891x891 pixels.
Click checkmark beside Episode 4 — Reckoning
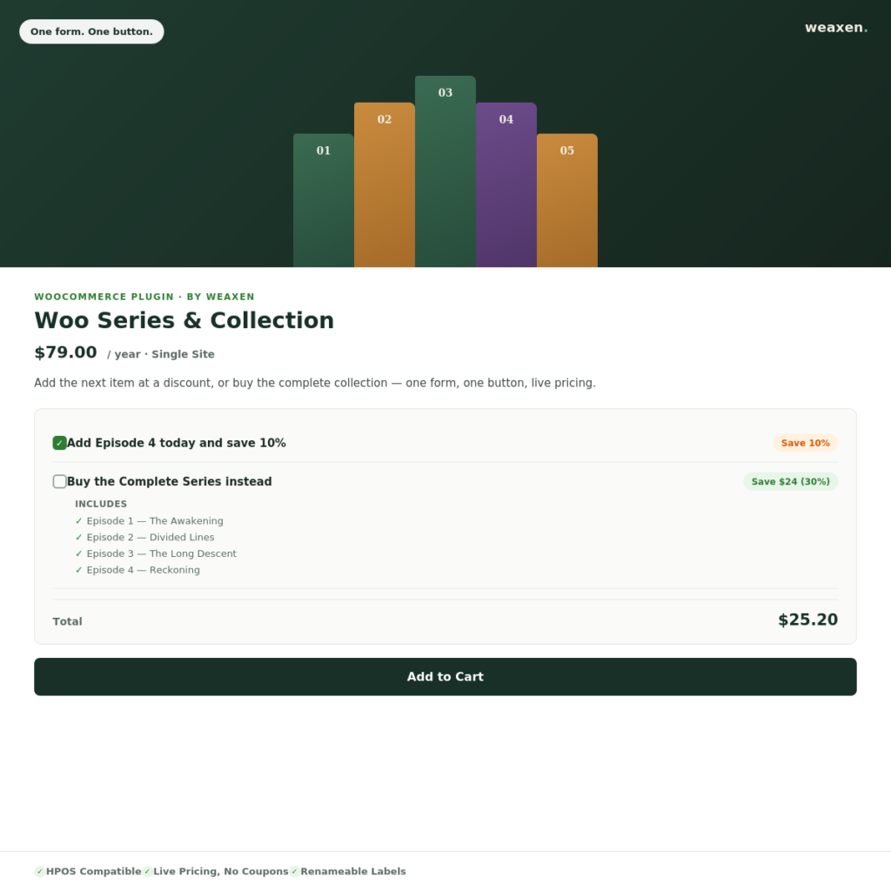click(78, 570)
